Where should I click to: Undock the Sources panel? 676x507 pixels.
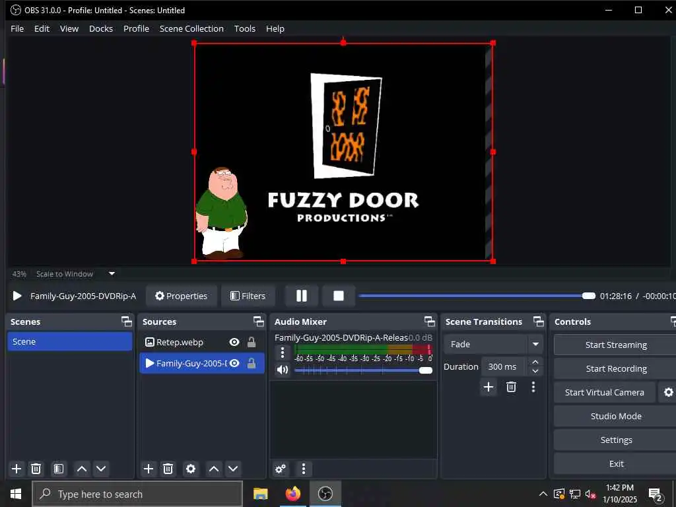[258, 321]
